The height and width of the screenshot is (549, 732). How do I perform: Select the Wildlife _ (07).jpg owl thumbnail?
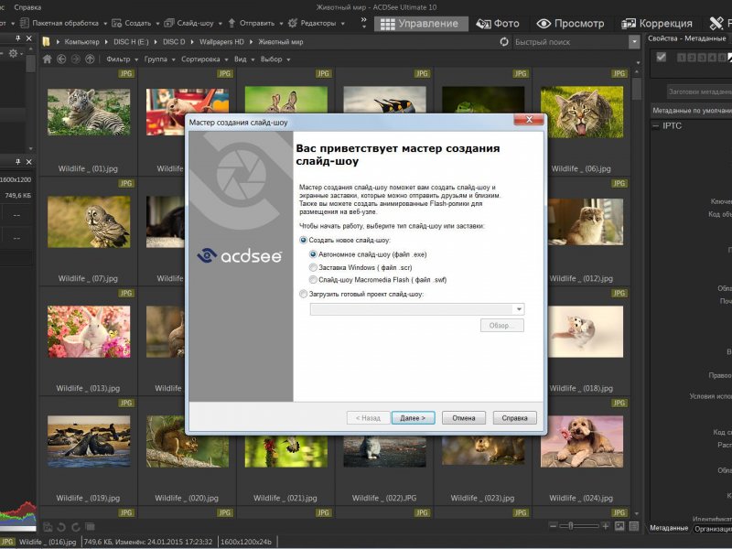89,221
